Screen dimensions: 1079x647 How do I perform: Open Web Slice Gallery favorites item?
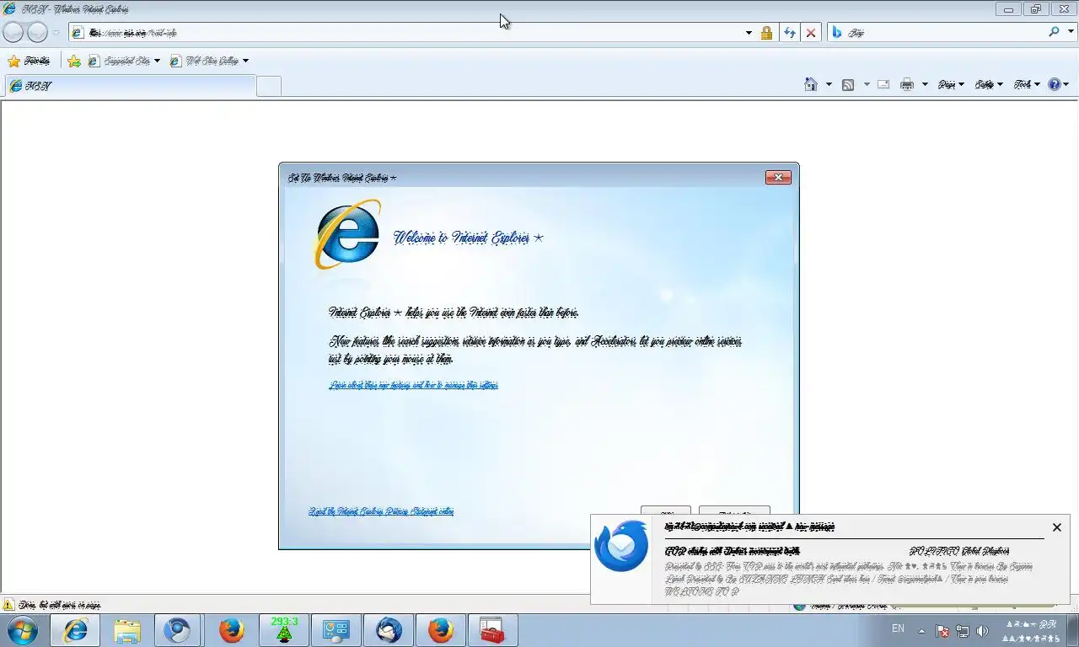coord(205,61)
